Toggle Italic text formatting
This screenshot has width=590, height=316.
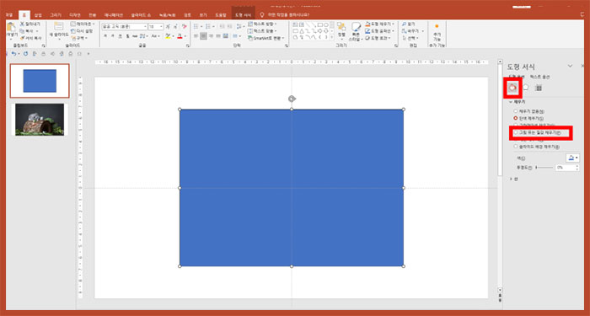coord(112,36)
